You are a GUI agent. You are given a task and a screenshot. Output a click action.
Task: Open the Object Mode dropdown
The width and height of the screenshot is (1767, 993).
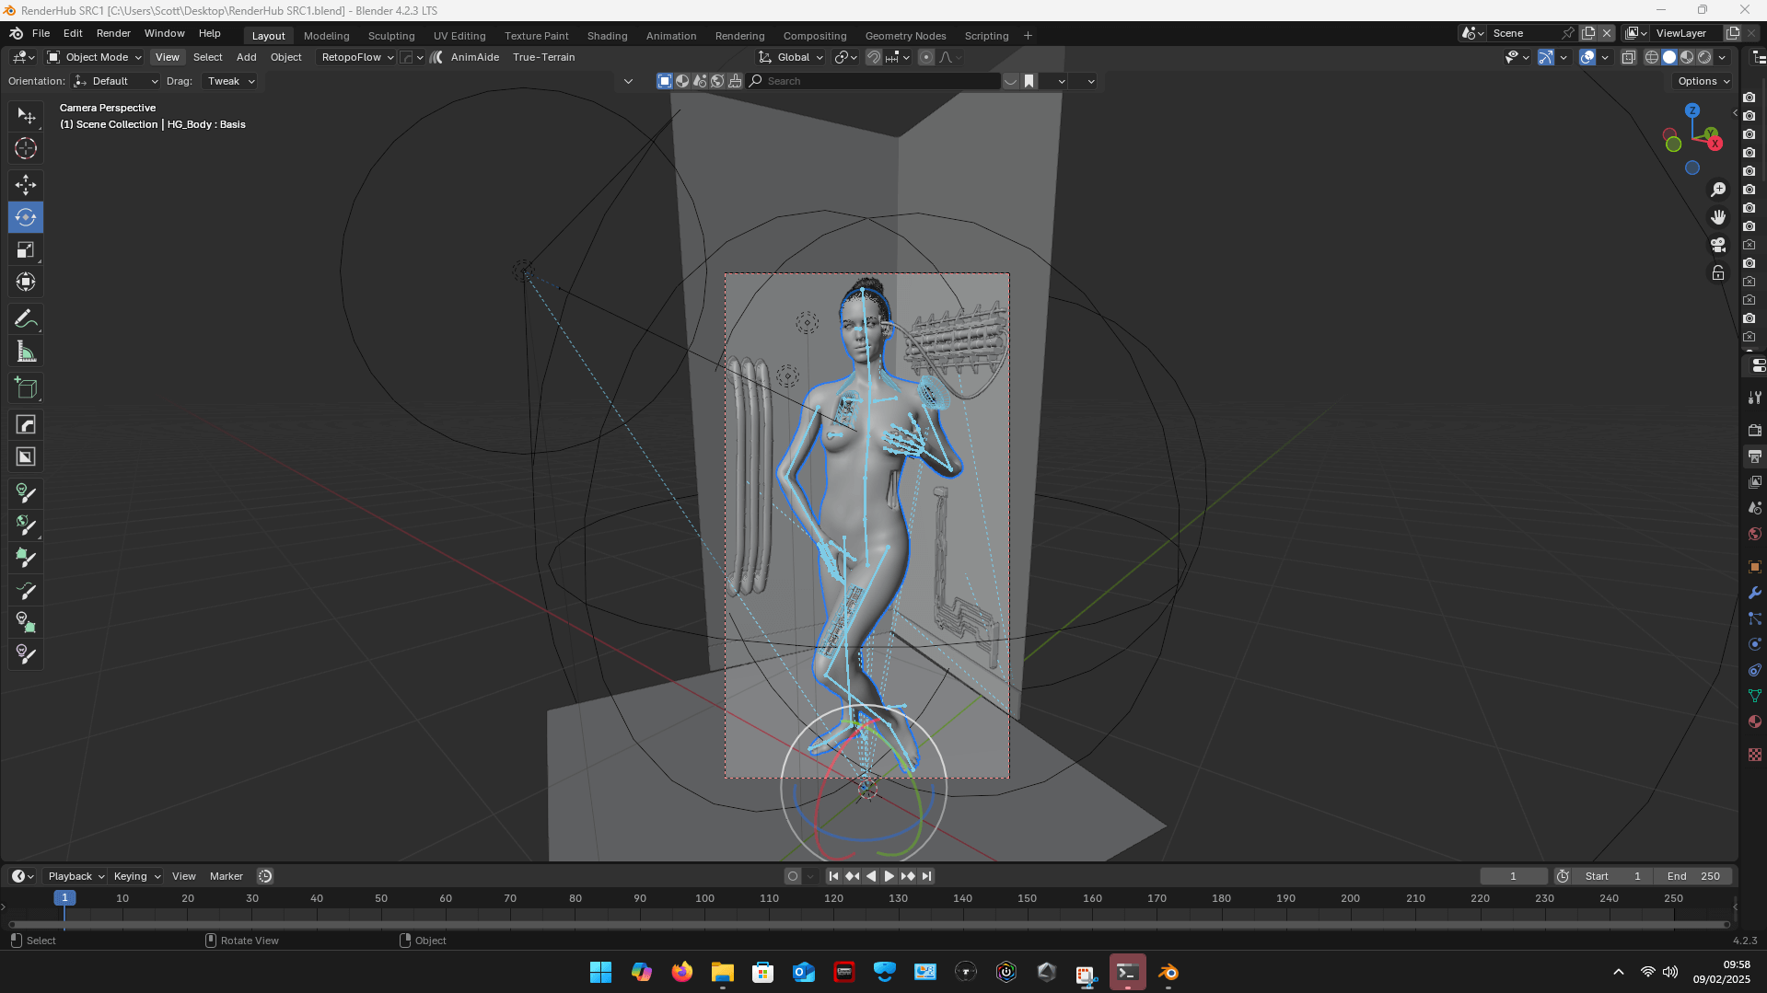tap(95, 57)
